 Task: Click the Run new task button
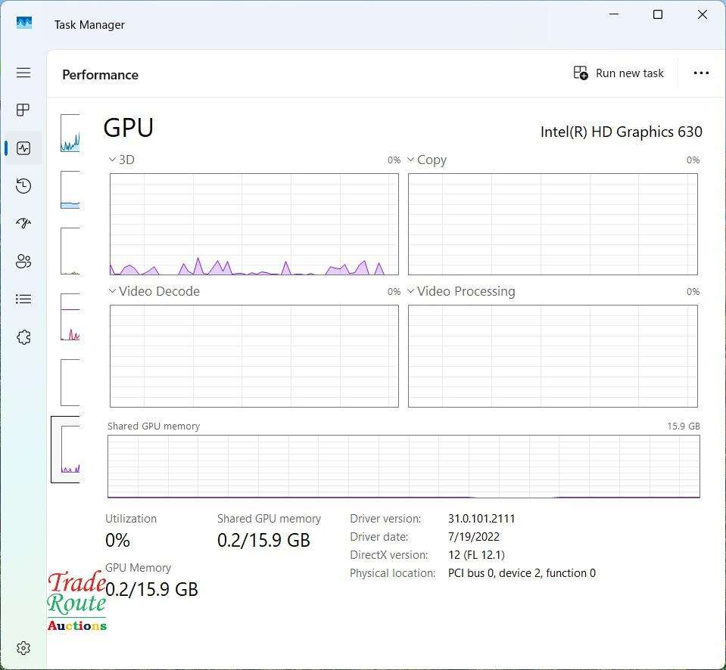click(619, 73)
